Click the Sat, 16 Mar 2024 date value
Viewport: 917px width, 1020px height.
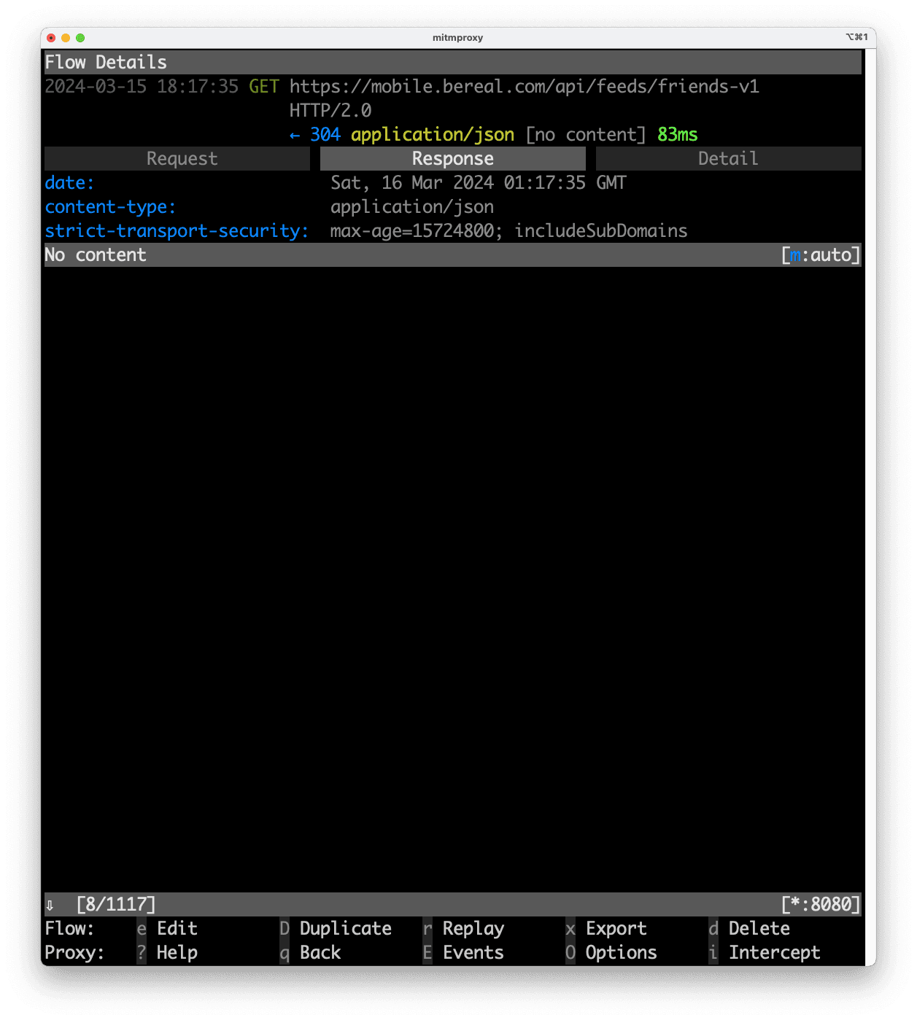click(479, 182)
